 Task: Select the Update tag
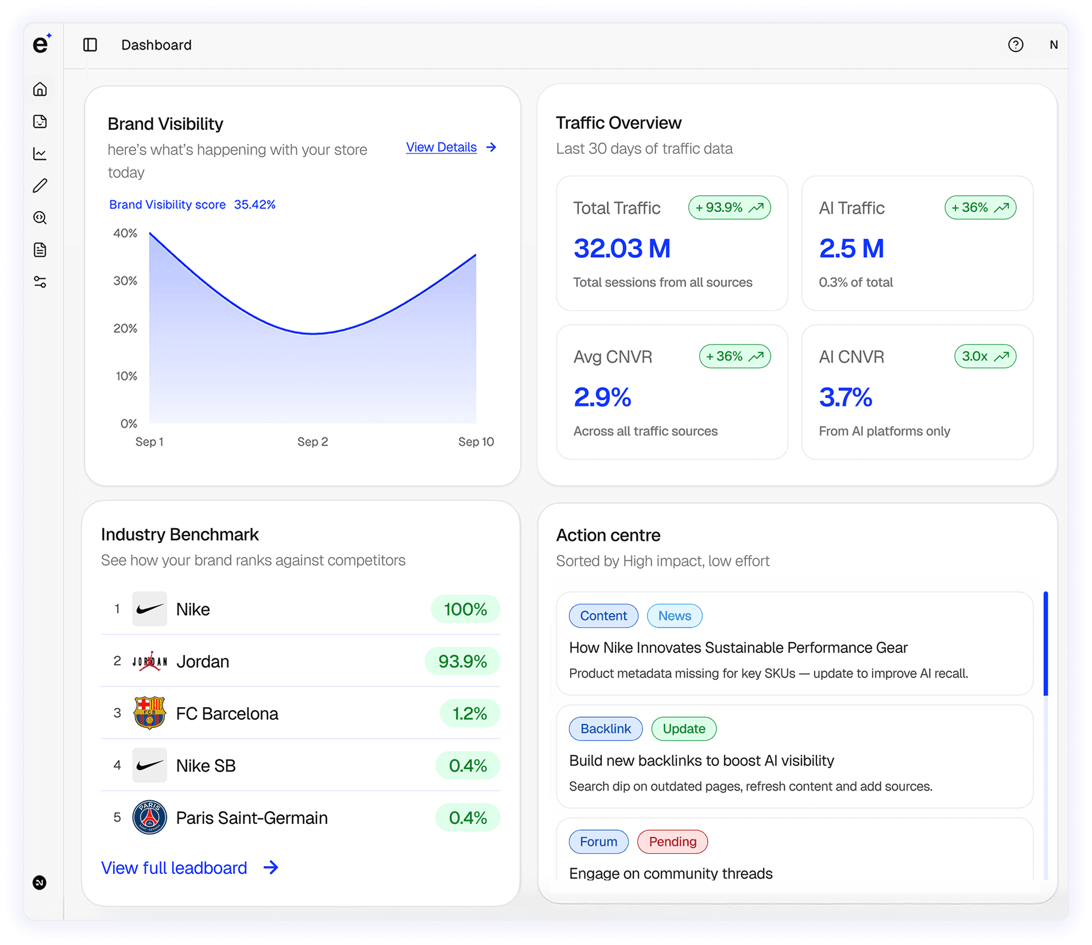point(684,729)
